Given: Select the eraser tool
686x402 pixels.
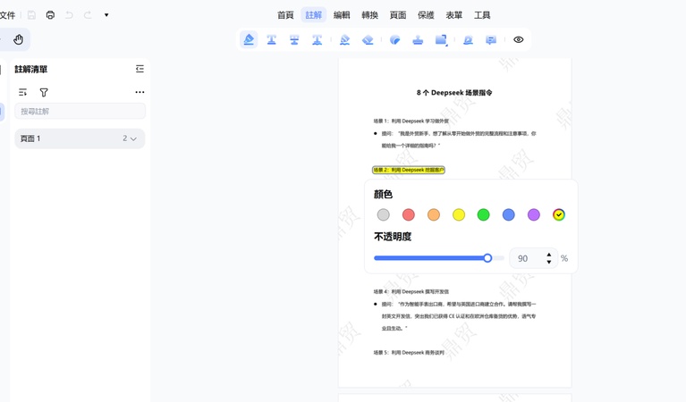Looking at the screenshot, I should 368,40.
